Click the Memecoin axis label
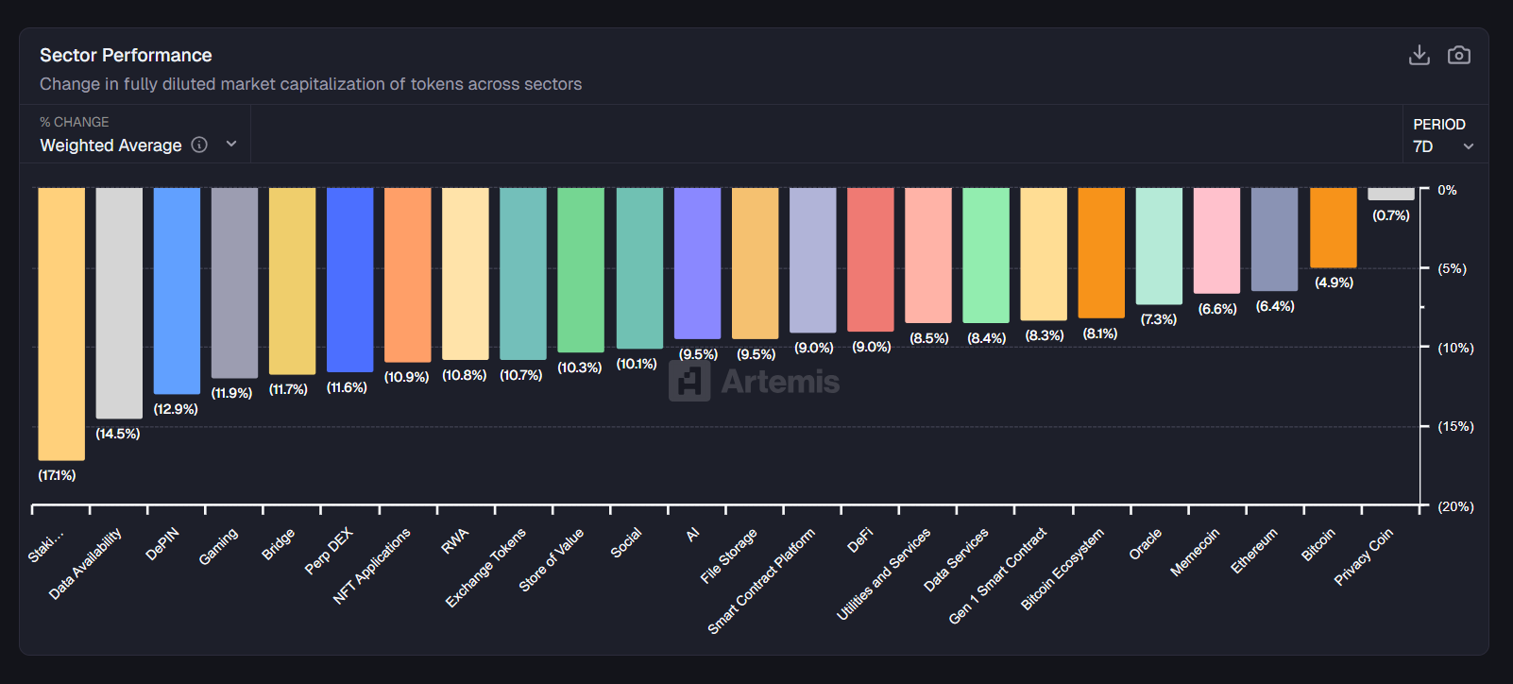 click(1195, 553)
